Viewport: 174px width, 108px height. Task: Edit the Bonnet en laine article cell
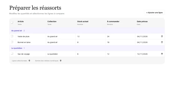tap(31, 42)
